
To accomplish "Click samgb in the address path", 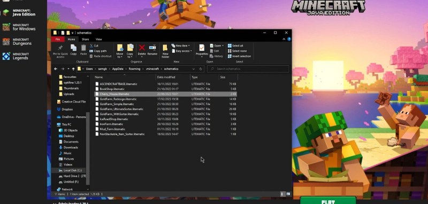I will pyautogui.click(x=102, y=69).
